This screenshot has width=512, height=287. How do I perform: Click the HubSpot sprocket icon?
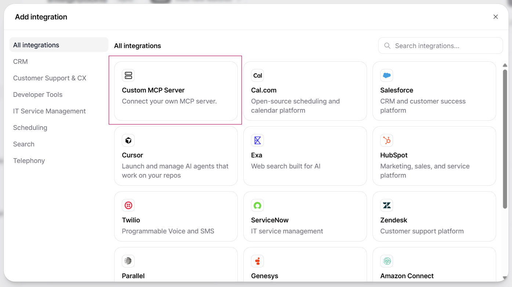pyautogui.click(x=386, y=140)
